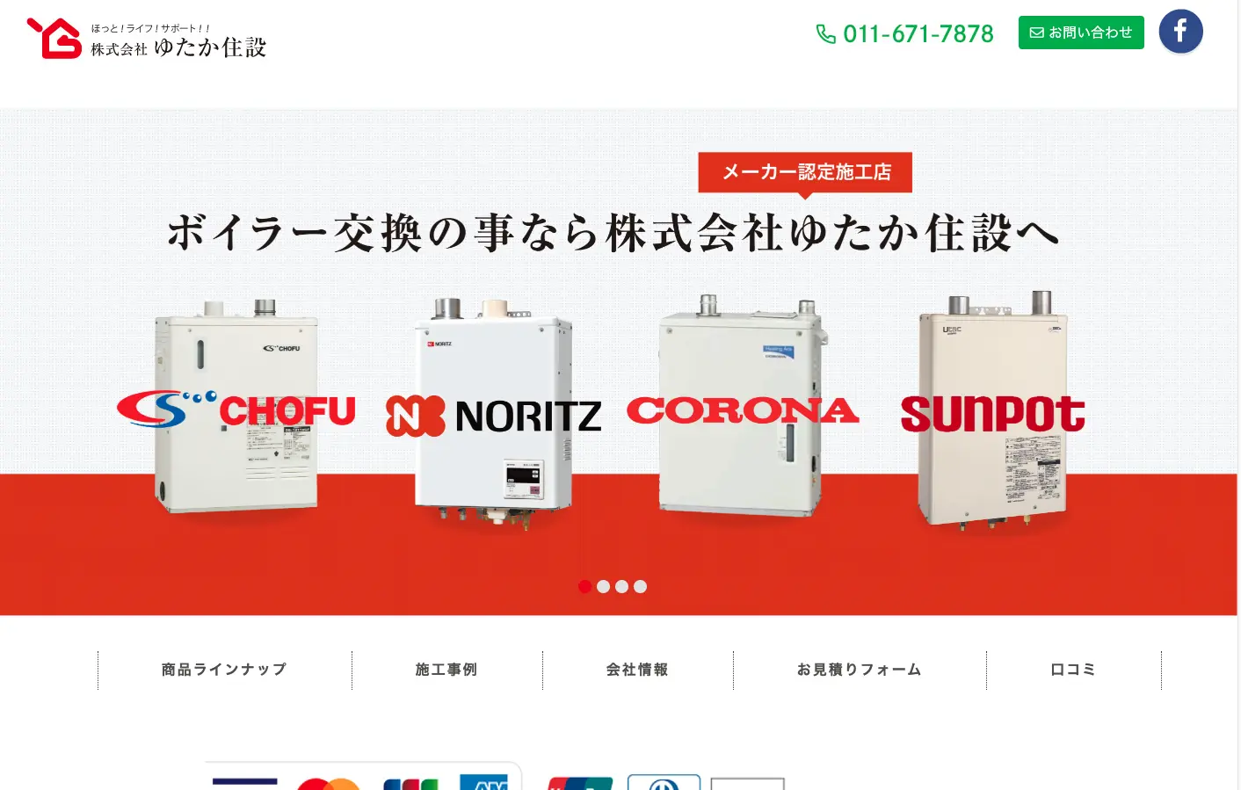Click the green phone handset icon
The height and width of the screenshot is (790, 1241).
[826, 33]
